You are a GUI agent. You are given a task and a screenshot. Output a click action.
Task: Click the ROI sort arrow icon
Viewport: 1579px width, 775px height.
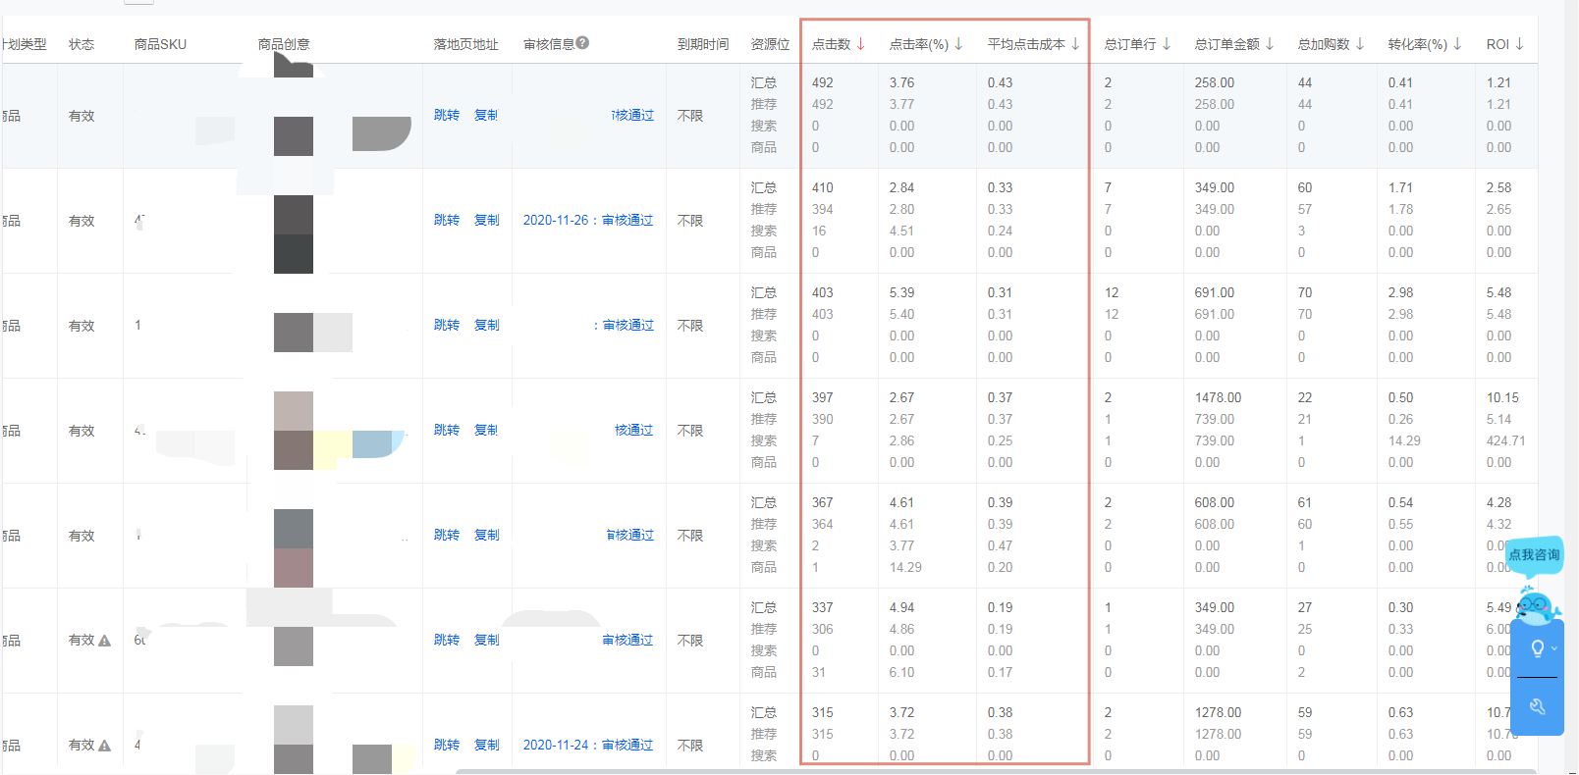1519,44
